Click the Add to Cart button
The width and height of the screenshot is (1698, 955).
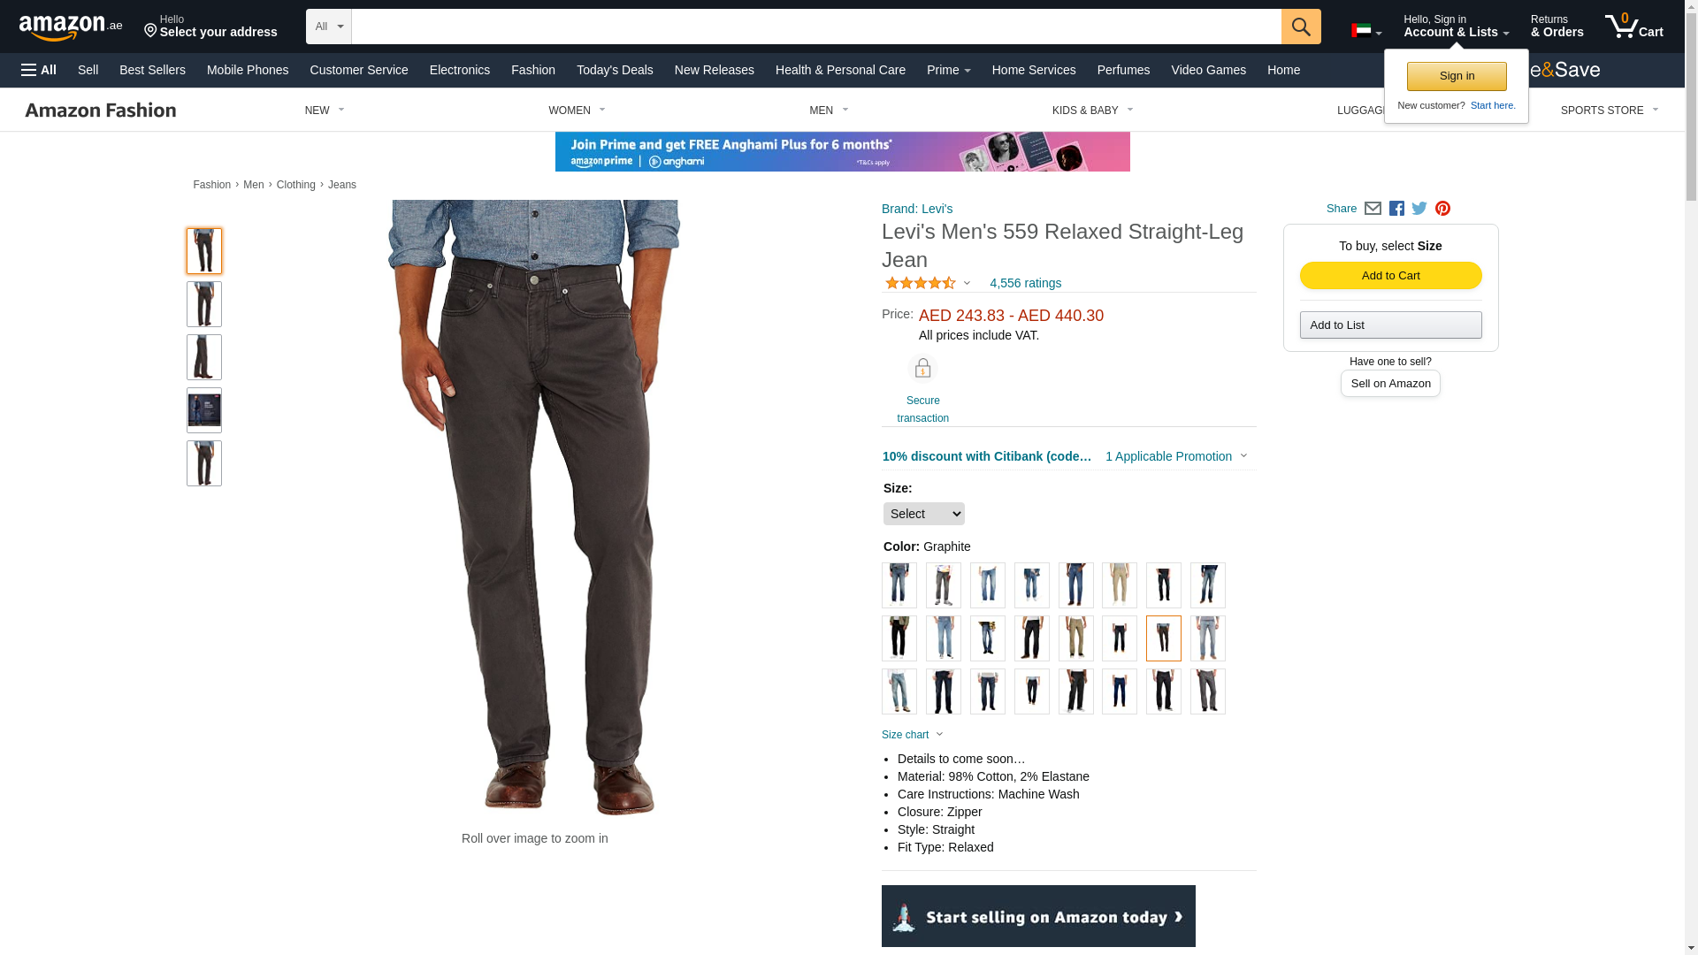[1391, 276]
